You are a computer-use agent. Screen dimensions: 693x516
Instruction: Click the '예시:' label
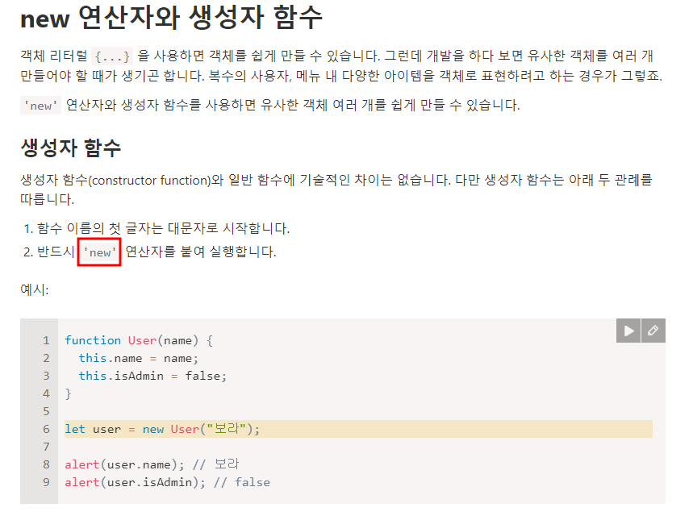[35, 289]
